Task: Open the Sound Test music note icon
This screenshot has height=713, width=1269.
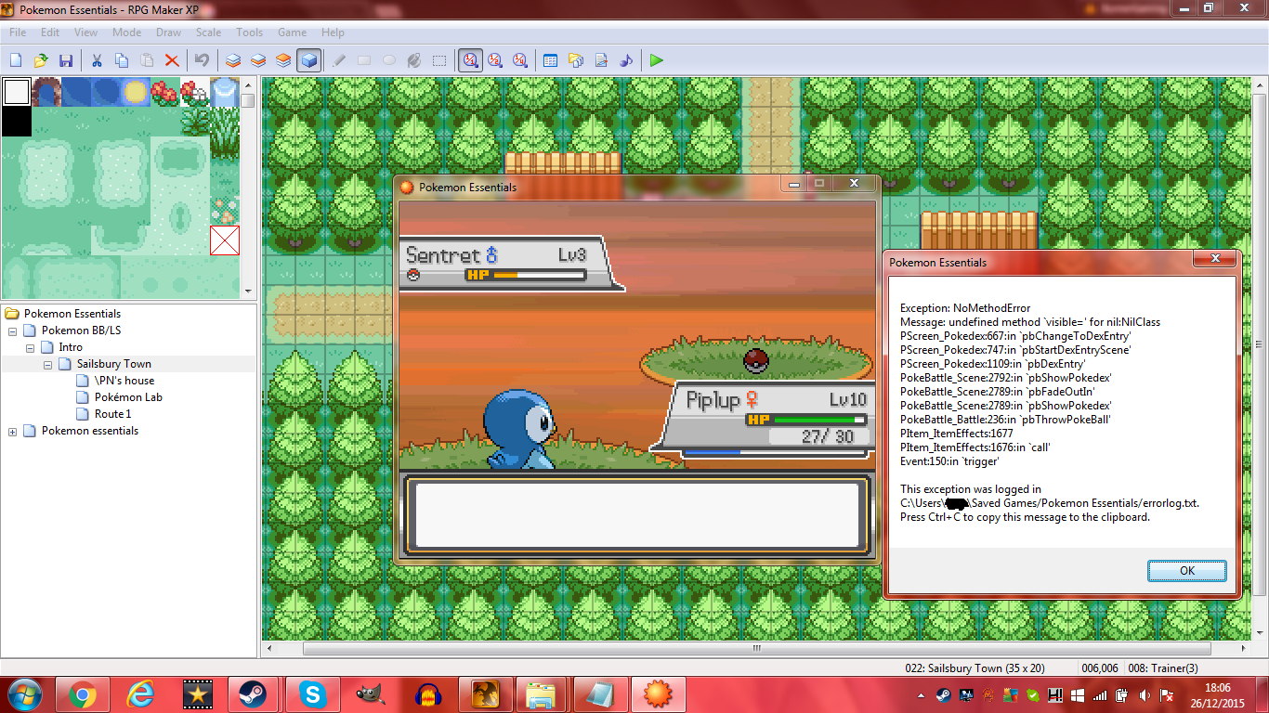Action: (625, 60)
